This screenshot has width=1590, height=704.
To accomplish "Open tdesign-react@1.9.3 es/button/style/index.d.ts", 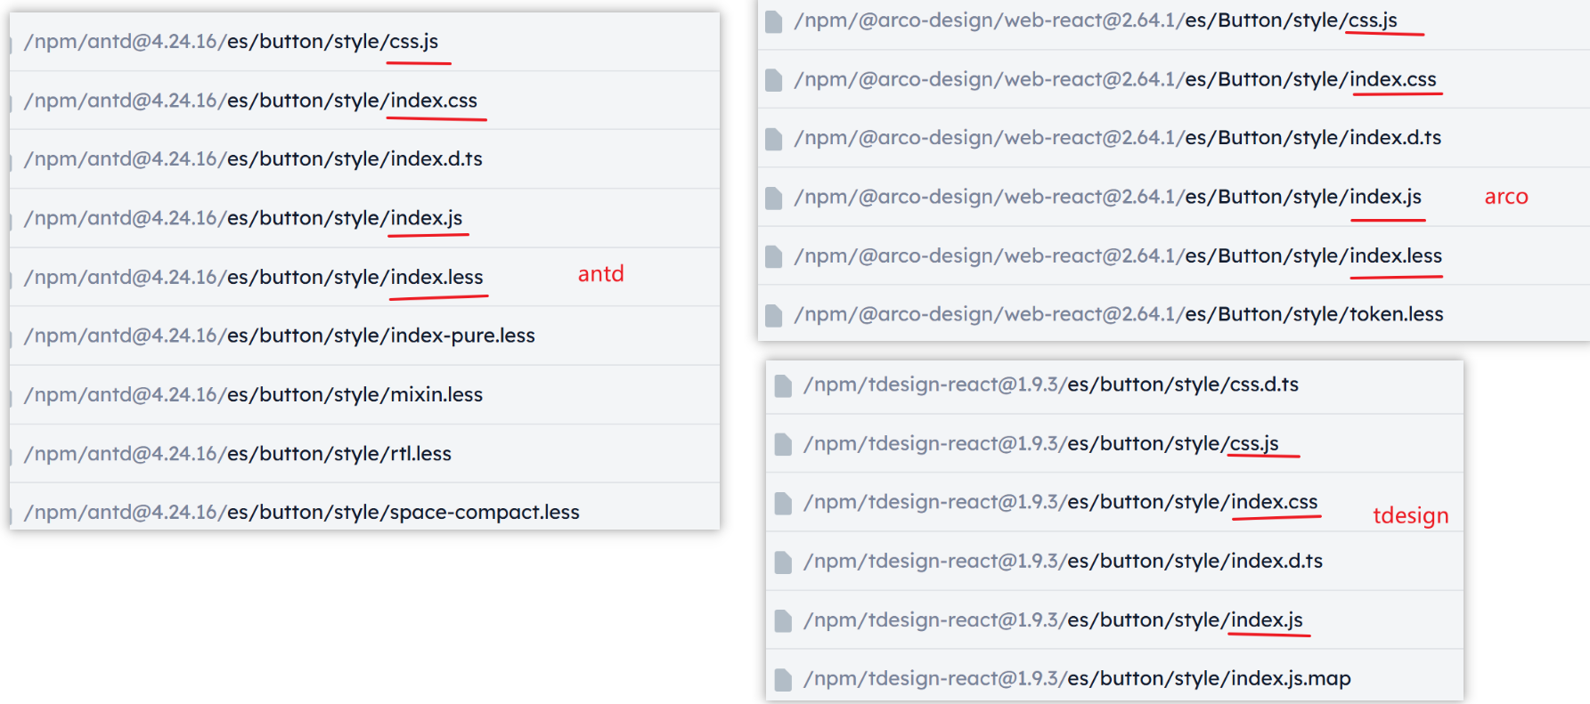I will 1064,561.
